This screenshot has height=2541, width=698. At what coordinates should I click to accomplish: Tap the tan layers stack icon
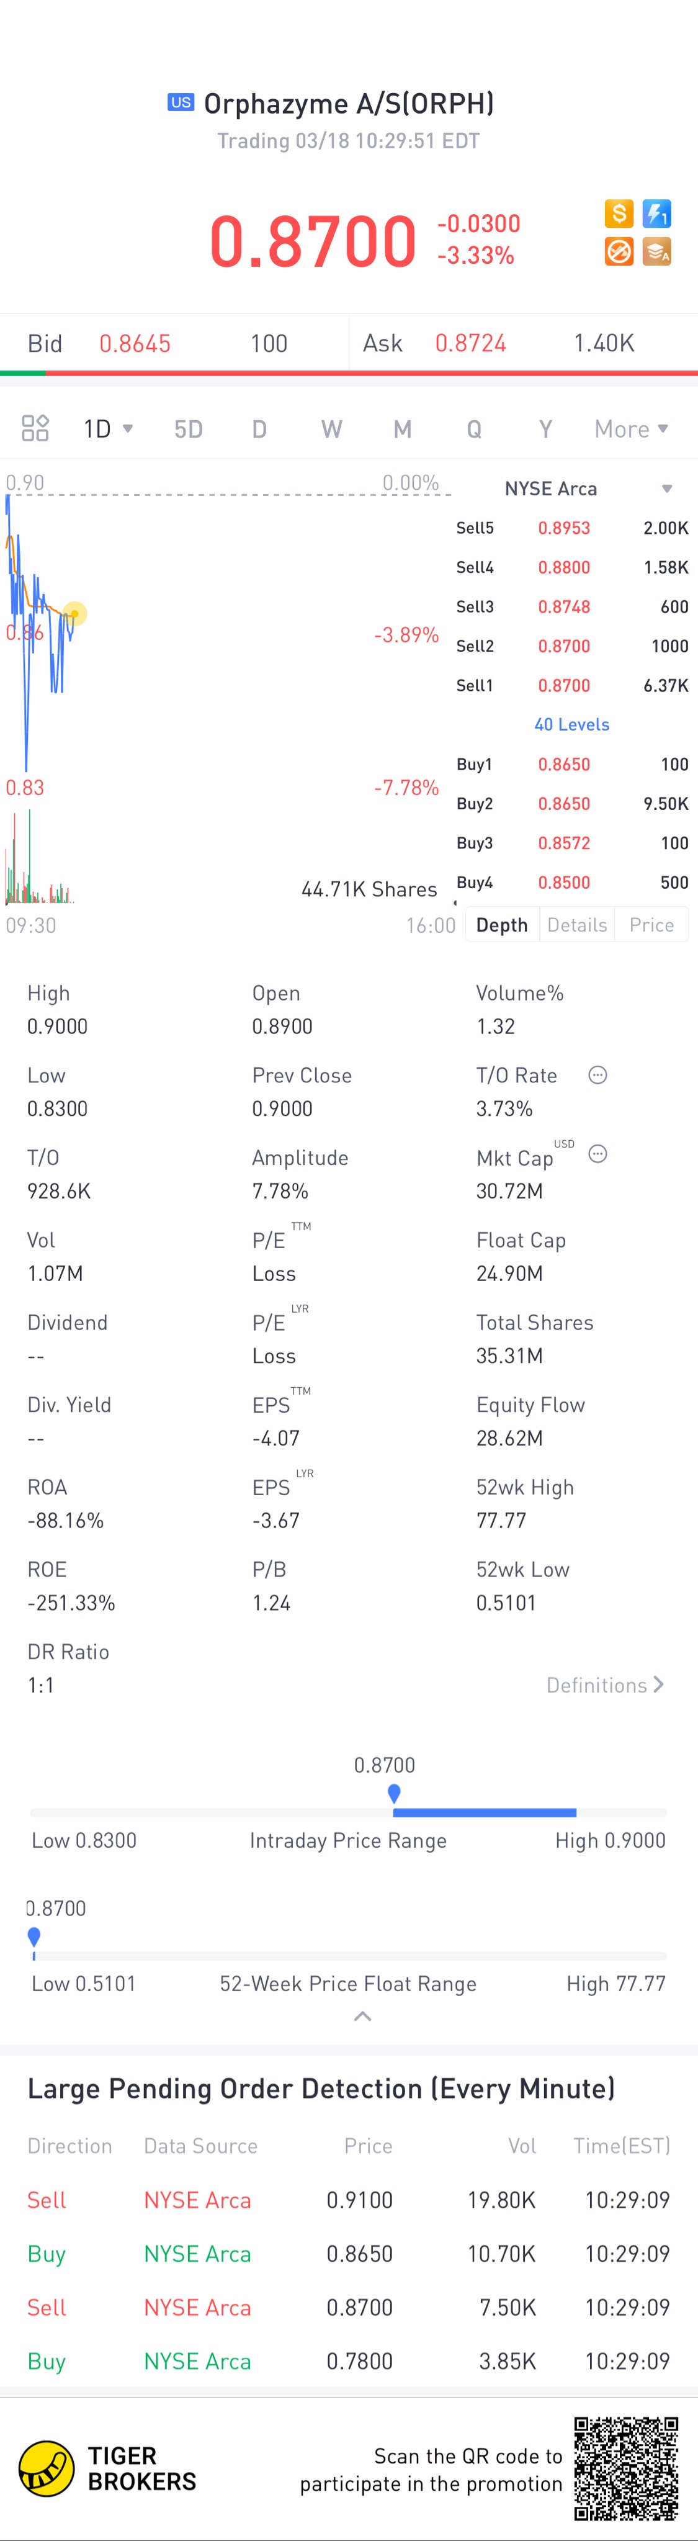pos(656,251)
